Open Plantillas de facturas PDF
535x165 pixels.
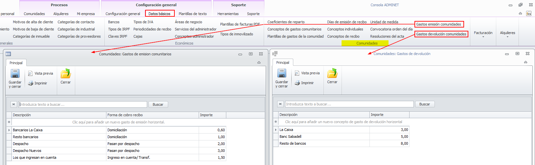click(240, 24)
